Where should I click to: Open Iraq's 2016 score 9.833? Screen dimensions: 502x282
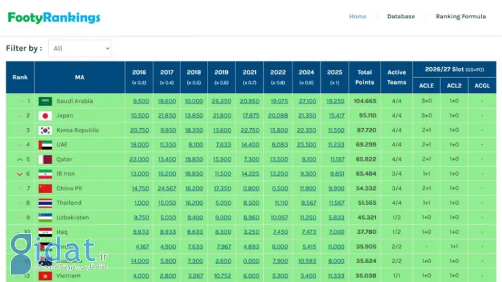tap(140, 232)
